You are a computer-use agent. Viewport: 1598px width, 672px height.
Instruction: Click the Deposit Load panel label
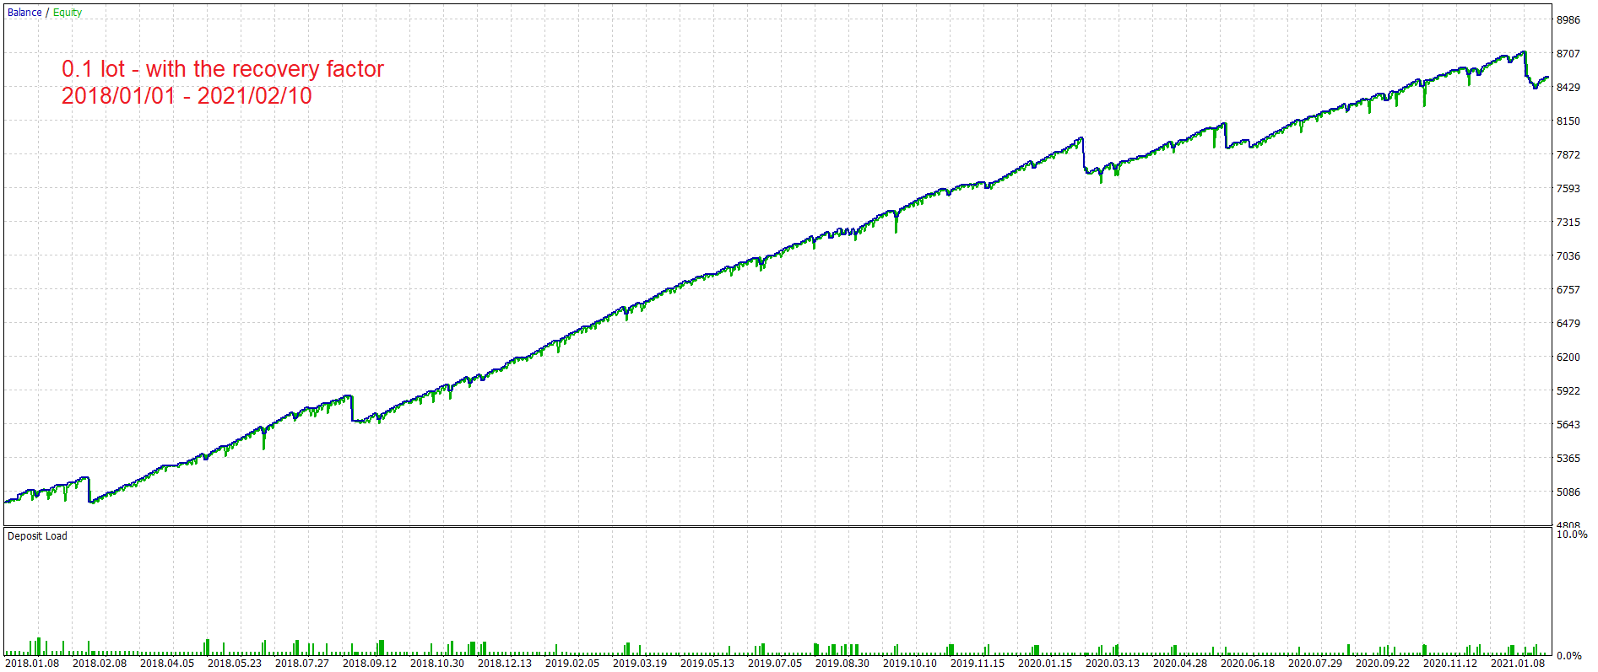(x=37, y=536)
